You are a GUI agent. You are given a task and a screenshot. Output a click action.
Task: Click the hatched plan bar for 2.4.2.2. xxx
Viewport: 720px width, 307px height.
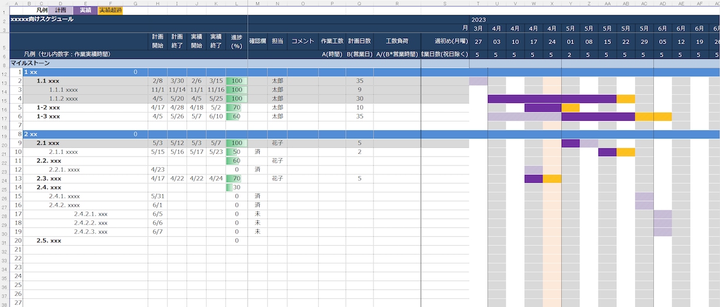click(663, 223)
